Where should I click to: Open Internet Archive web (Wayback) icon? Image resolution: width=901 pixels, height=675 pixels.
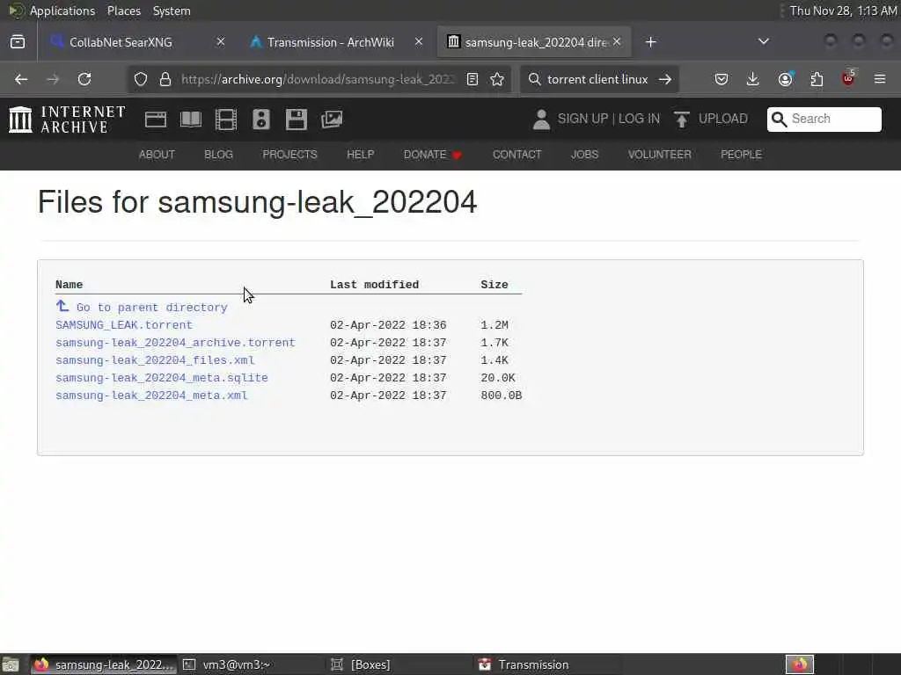coord(156,120)
